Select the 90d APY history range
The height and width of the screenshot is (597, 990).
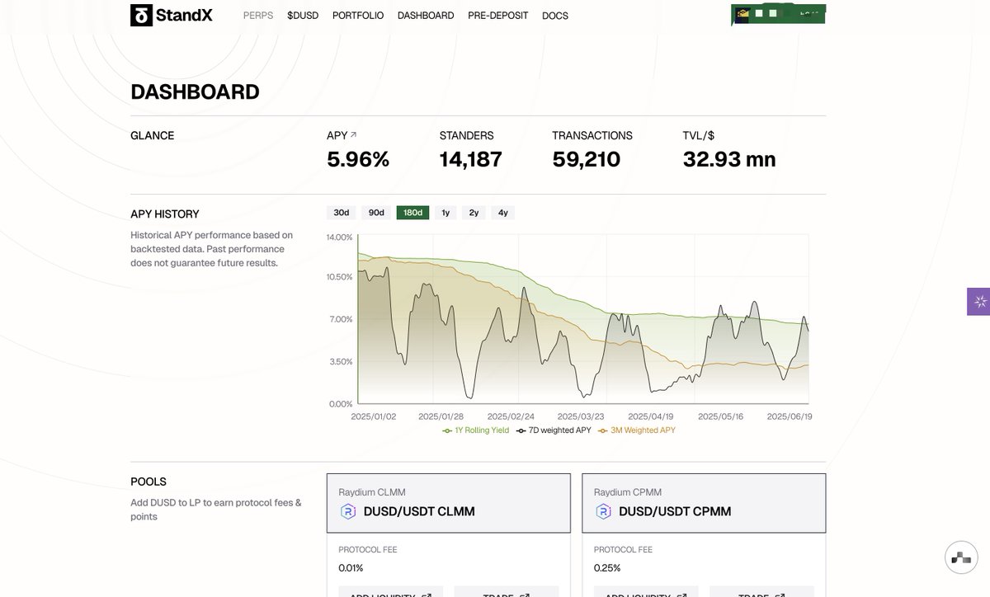click(x=376, y=213)
